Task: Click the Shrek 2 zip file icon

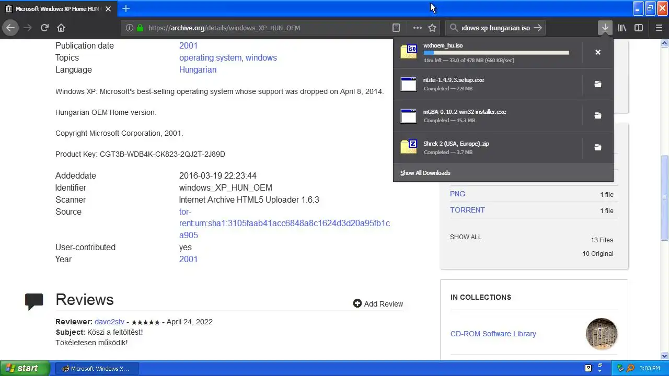Action: pyautogui.click(x=409, y=147)
